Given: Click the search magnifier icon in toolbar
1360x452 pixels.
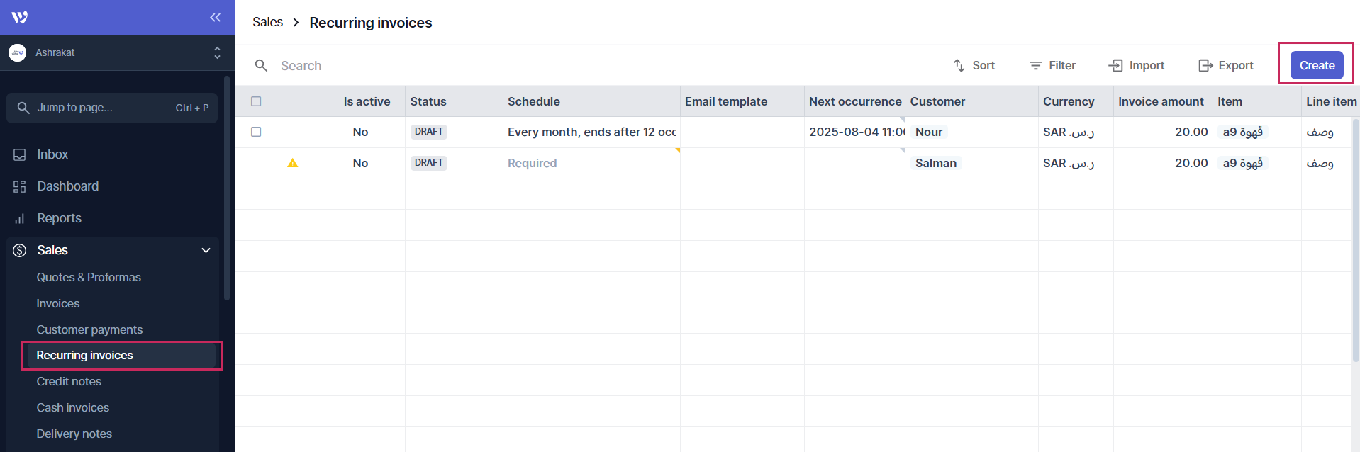Looking at the screenshot, I should point(261,65).
